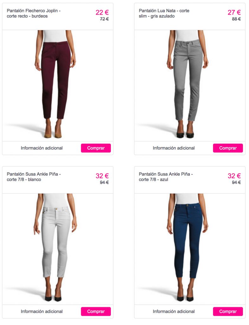Open the grey slim pants photo
The height and width of the screenshot is (325, 249).
pos(190,86)
